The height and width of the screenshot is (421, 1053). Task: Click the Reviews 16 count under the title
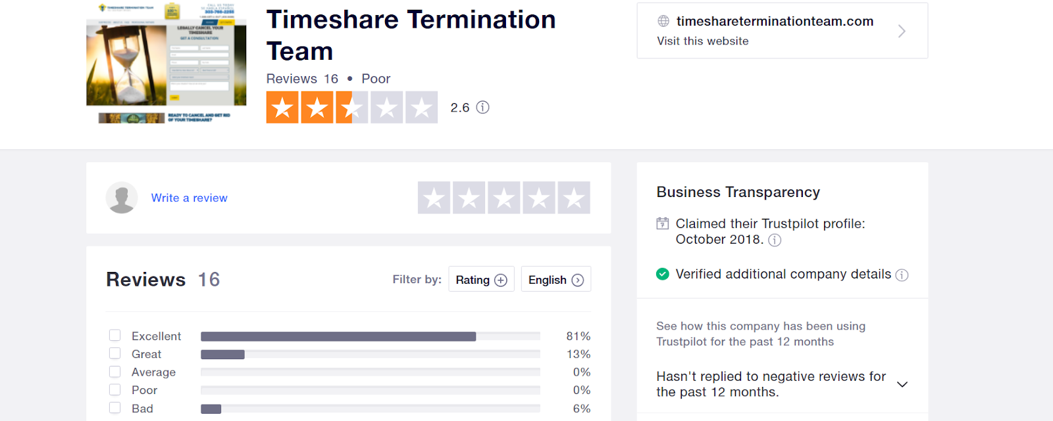pyautogui.click(x=302, y=79)
